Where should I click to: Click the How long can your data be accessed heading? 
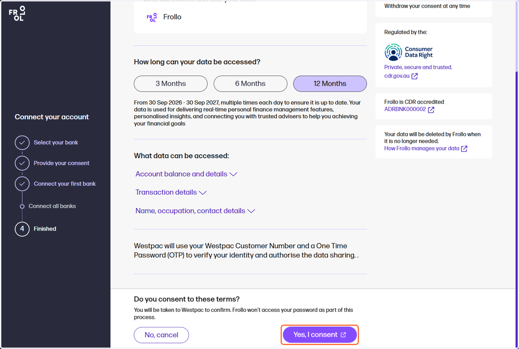[197, 62]
